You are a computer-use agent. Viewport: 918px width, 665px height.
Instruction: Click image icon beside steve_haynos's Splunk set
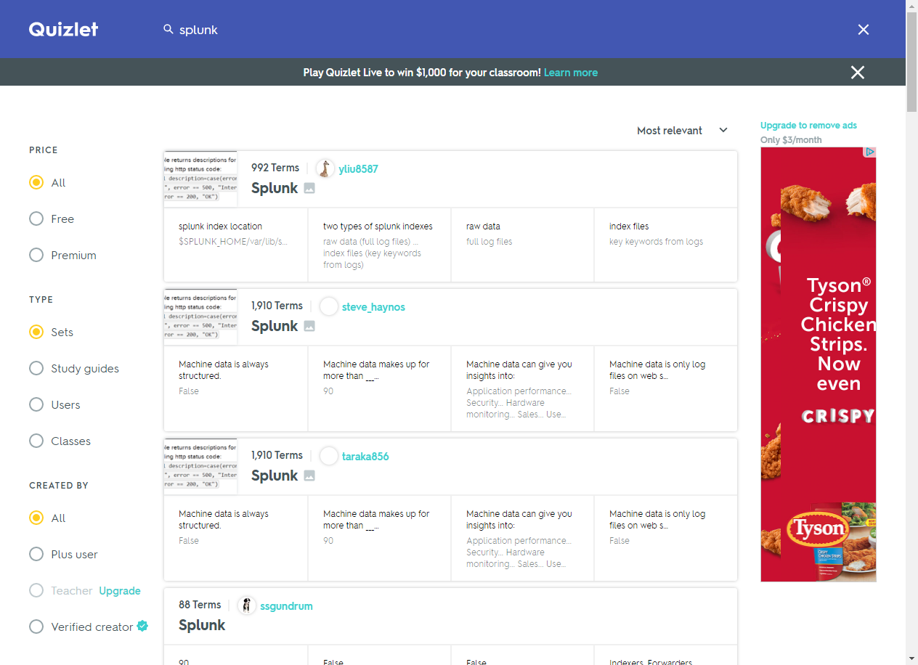tap(309, 326)
